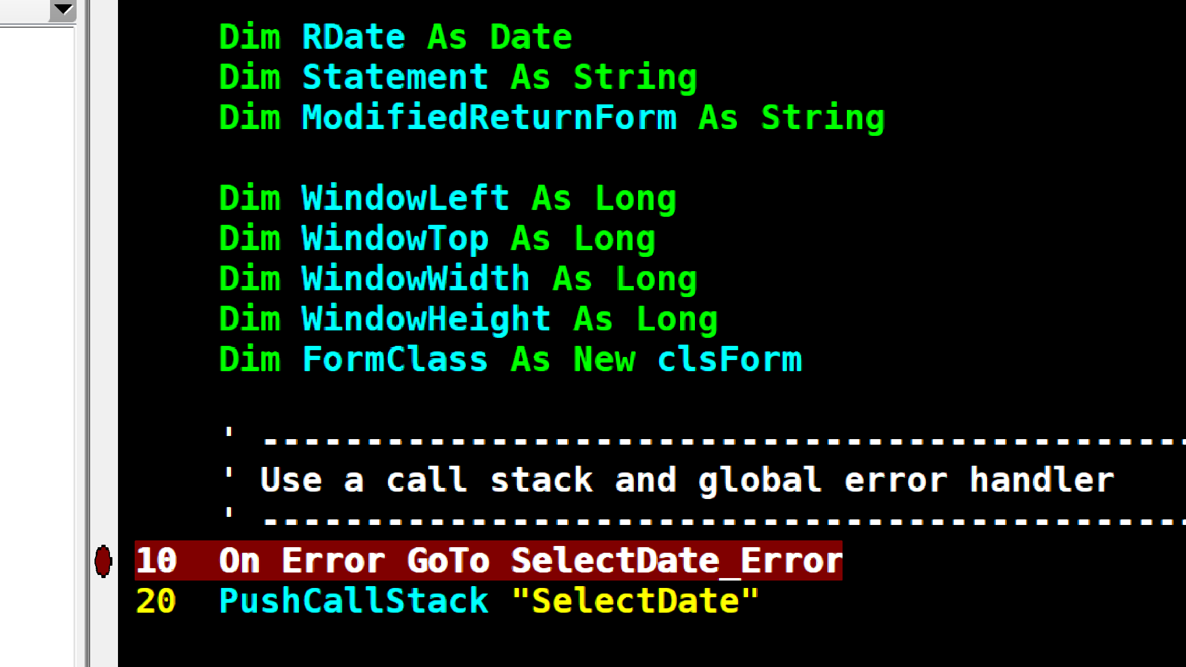Place cursor in PushCallStack statement
The height and width of the screenshot is (667, 1186).
click(353, 602)
